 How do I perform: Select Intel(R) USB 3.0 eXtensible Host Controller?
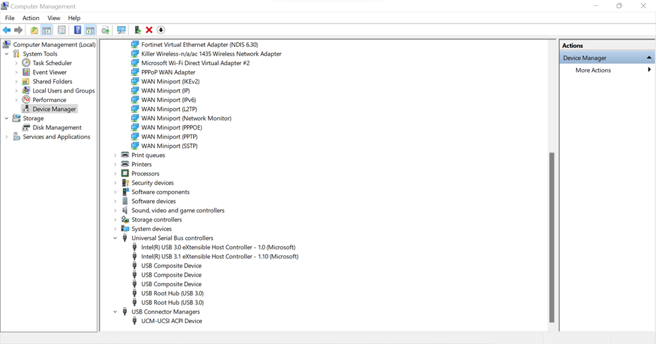(x=218, y=247)
